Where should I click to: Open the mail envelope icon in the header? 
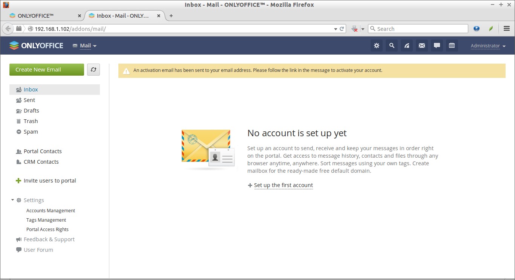pyautogui.click(x=422, y=46)
